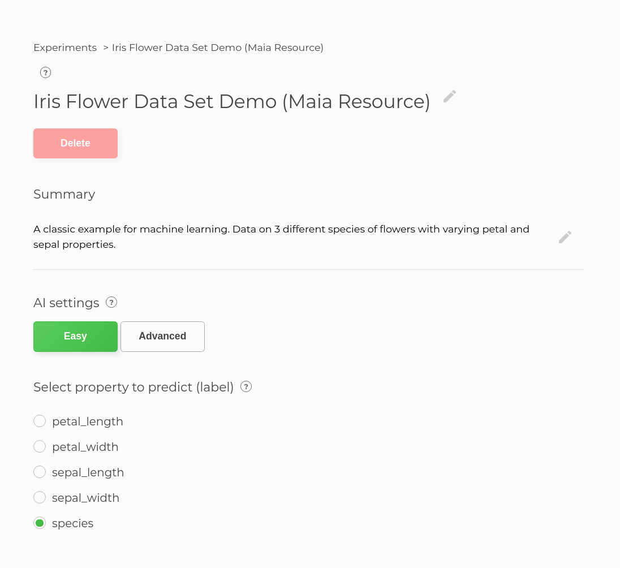
Task: Open the AI settings help icon
Action: (111, 302)
